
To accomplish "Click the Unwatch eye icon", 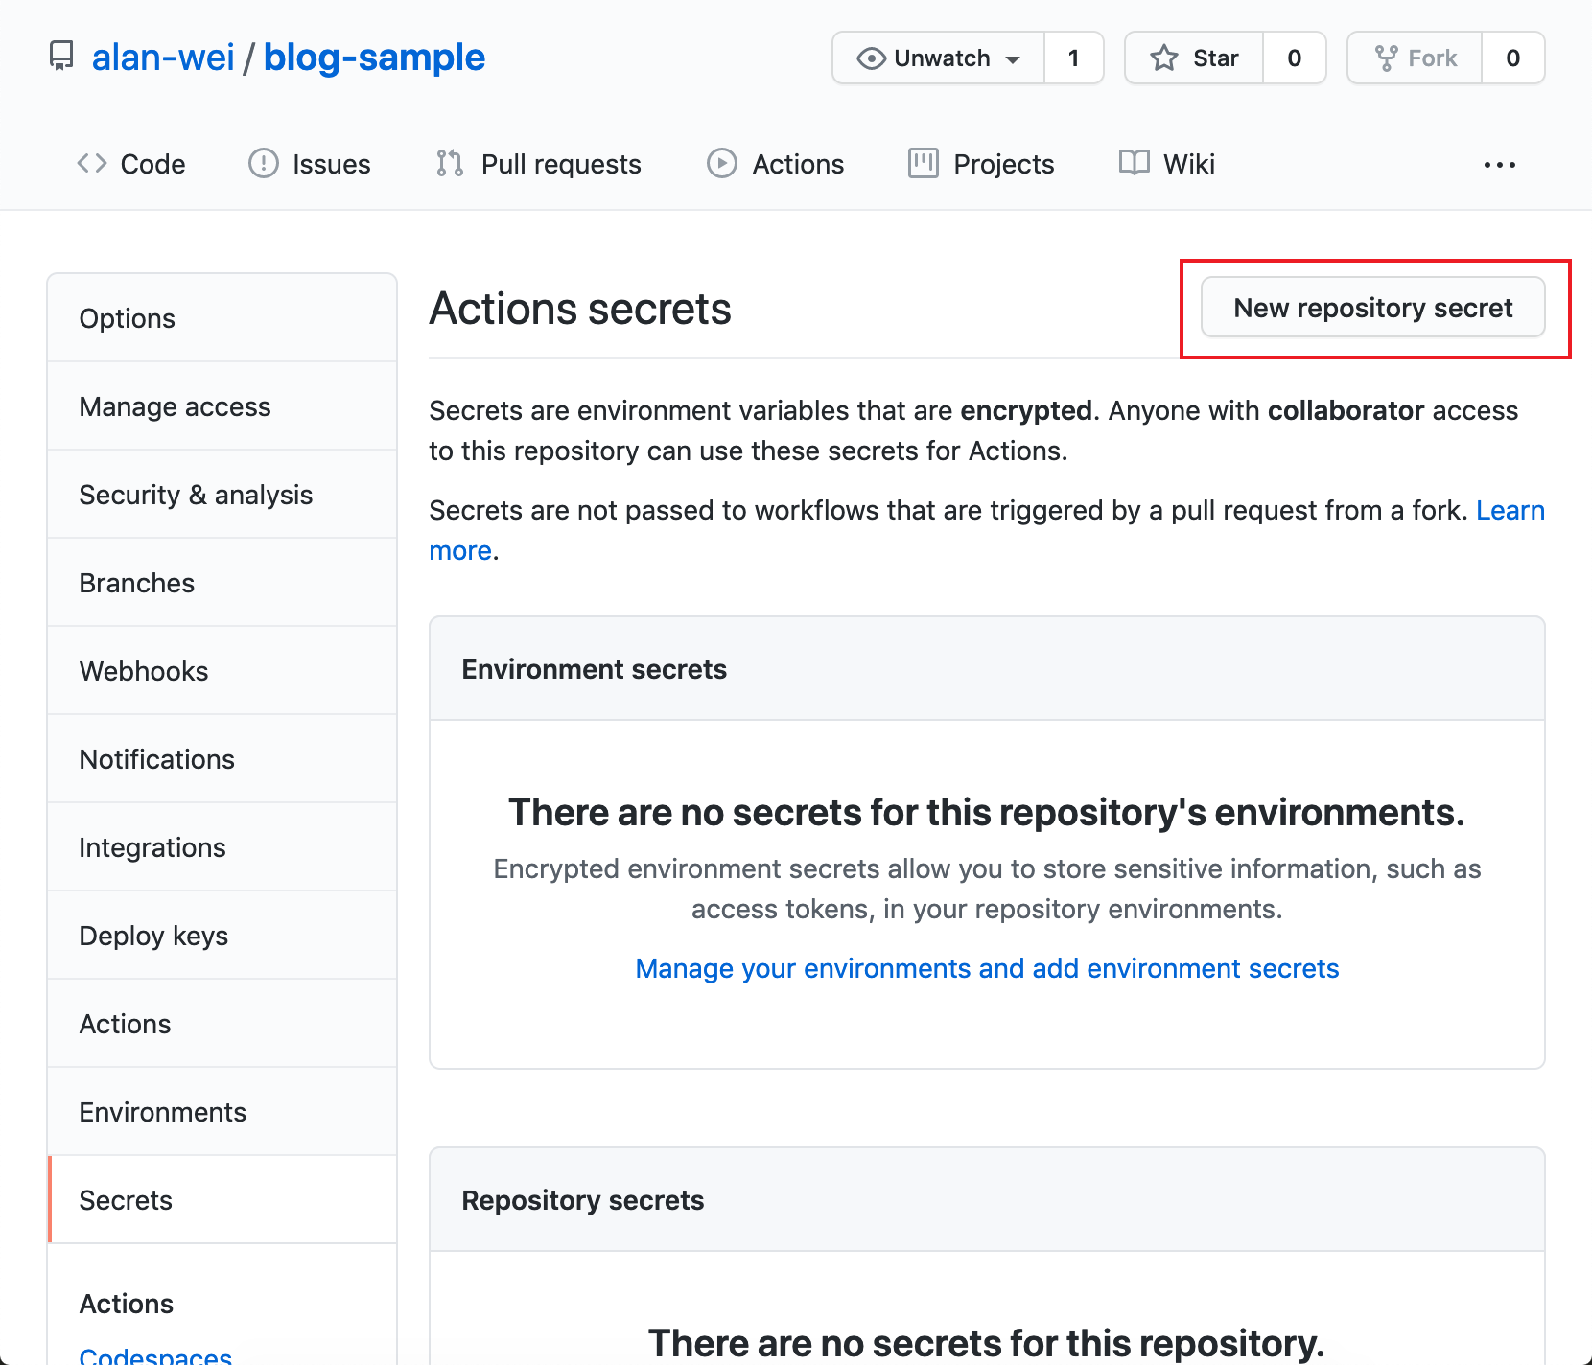I will click(x=871, y=58).
